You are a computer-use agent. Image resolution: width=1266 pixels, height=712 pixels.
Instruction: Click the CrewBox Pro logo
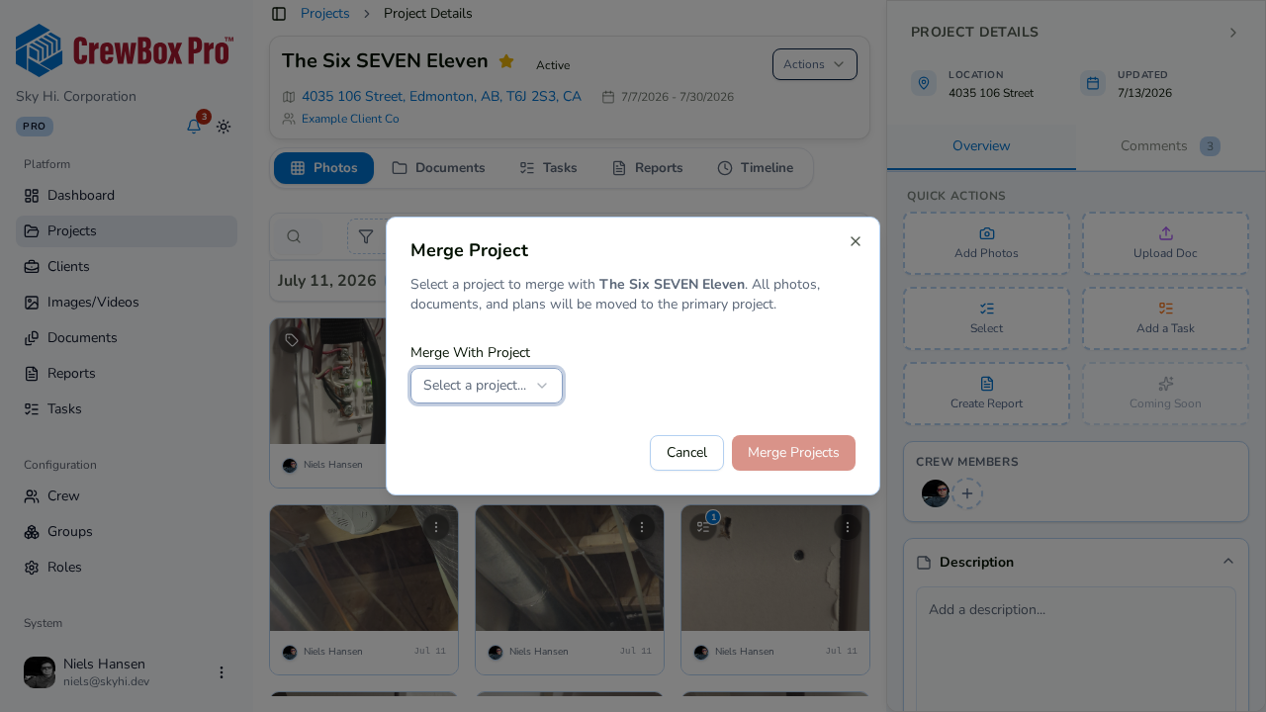(x=125, y=50)
